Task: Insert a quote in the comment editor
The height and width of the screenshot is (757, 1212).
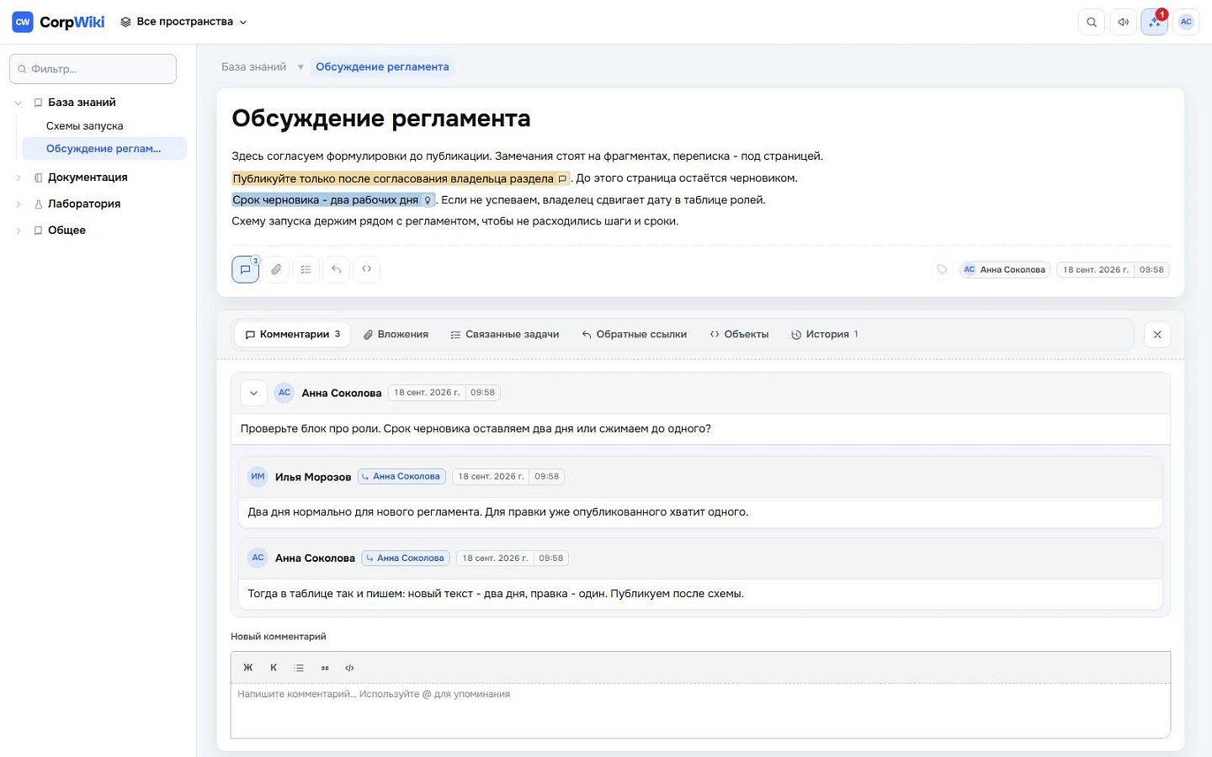Action: (x=325, y=668)
